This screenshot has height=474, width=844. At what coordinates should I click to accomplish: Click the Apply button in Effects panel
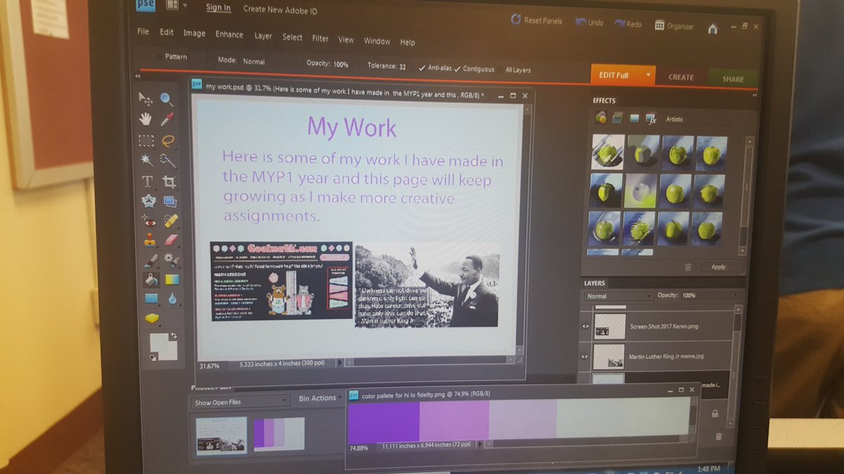(718, 267)
